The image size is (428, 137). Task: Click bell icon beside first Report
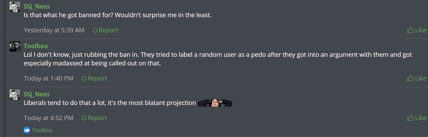coord(95,30)
